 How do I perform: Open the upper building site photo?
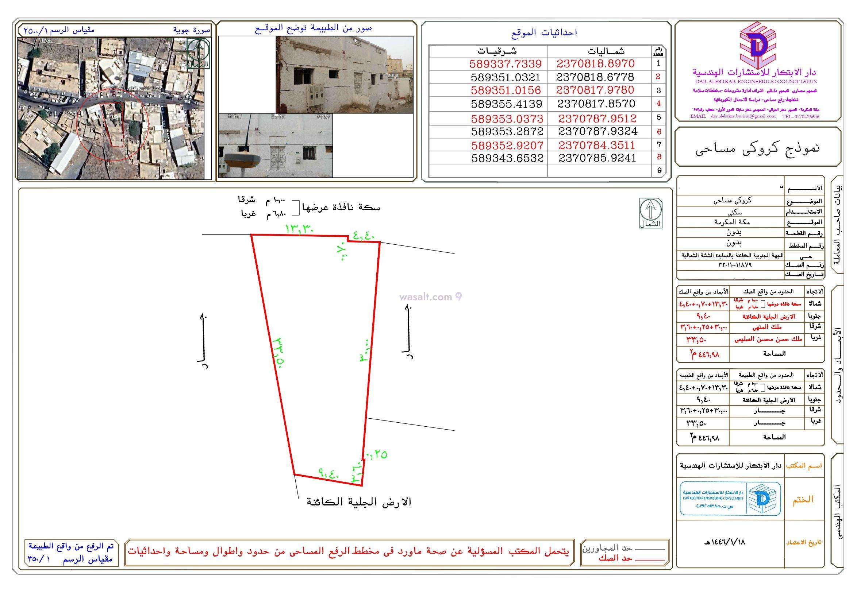click(x=344, y=75)
